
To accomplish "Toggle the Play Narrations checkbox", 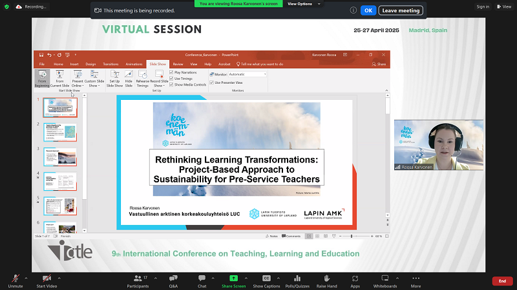I will coord(171,73).
